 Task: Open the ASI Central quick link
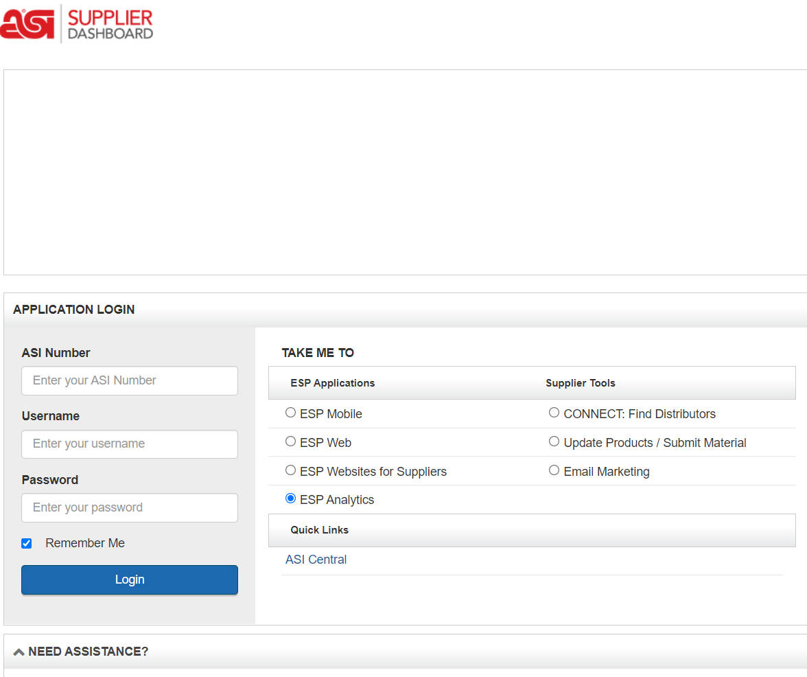point(316,560)
